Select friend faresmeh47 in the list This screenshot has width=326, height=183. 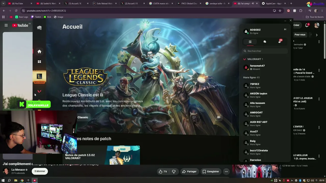click(265, 67)
